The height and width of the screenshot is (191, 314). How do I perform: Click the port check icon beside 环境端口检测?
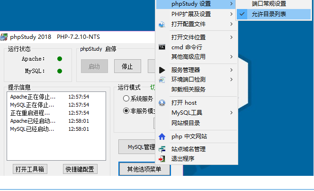[162, 80]
